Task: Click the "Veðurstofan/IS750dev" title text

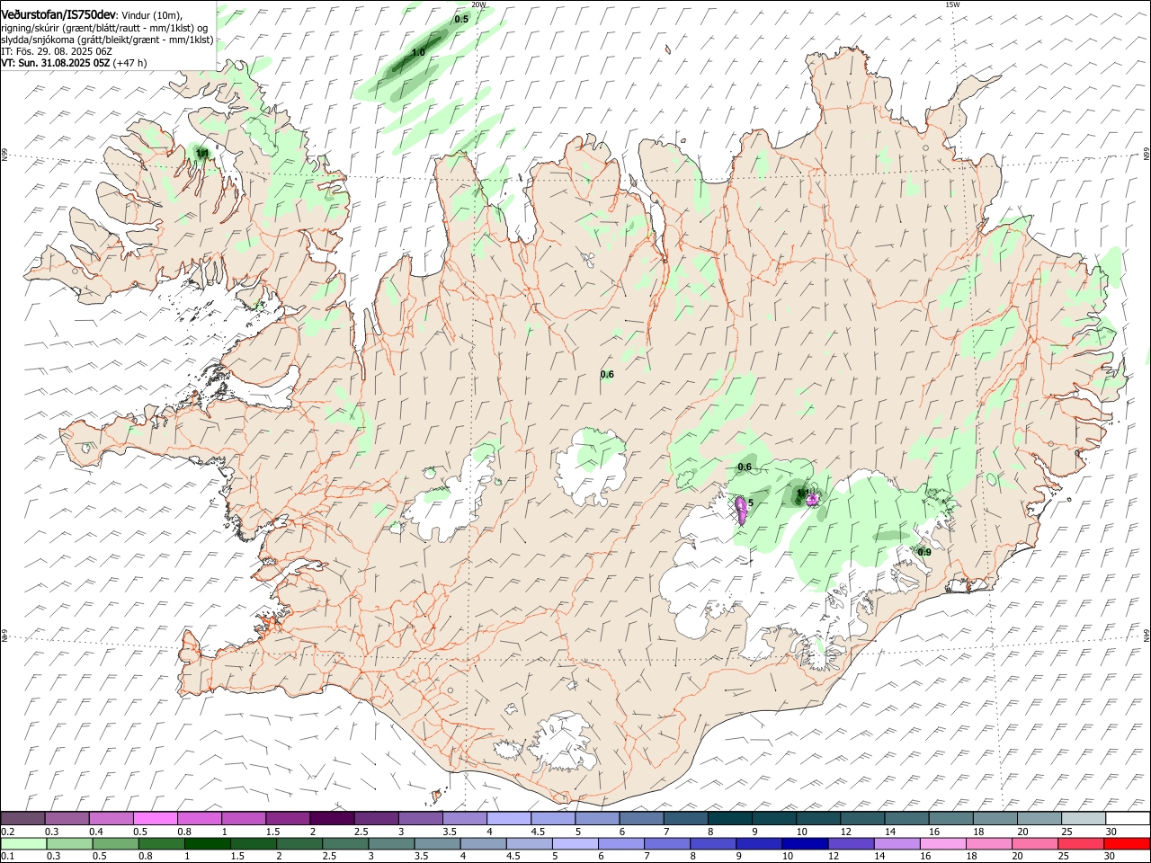Action: pyautogui.click(x=58, y=15)
